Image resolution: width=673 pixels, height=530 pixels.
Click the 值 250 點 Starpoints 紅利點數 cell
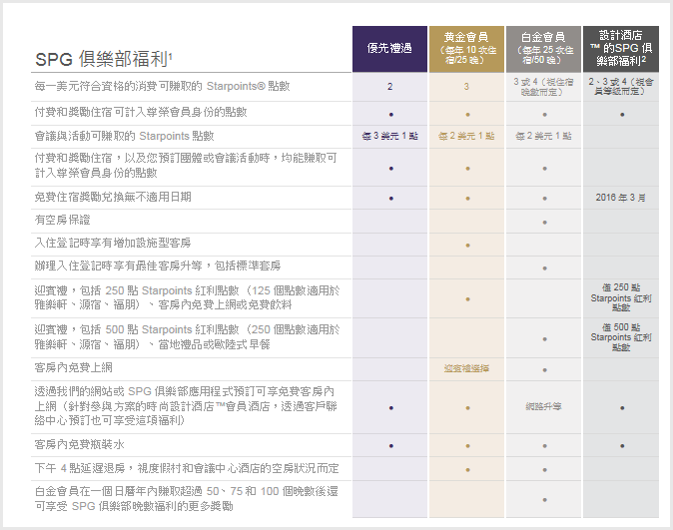(x=621, y=297)
